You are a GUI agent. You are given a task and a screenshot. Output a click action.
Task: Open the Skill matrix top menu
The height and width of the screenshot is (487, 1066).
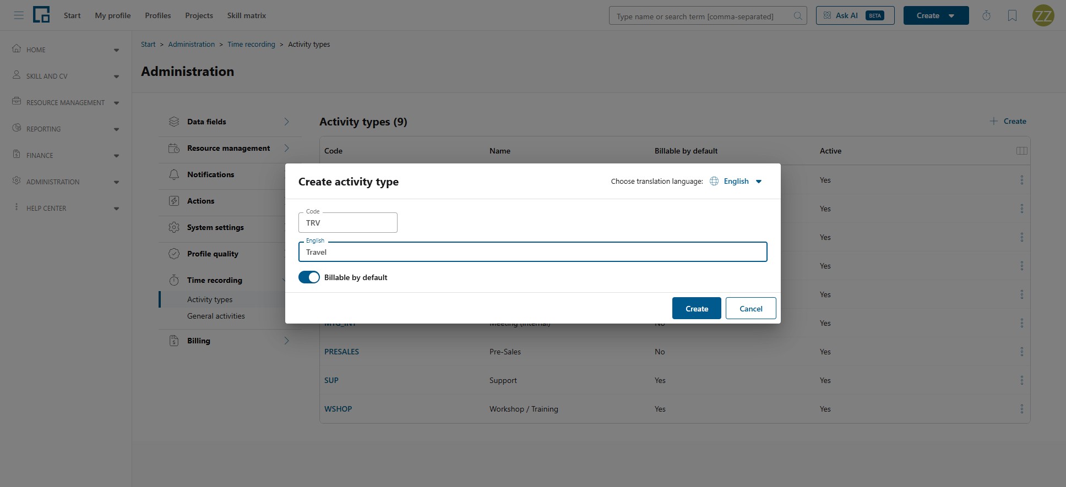coord(247,15)
